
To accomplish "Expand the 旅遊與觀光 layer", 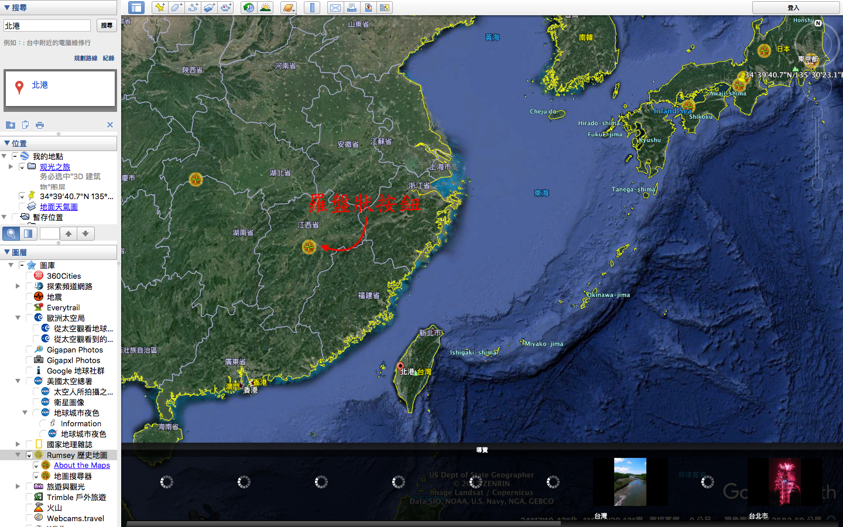I will click(x=18, y=487).
